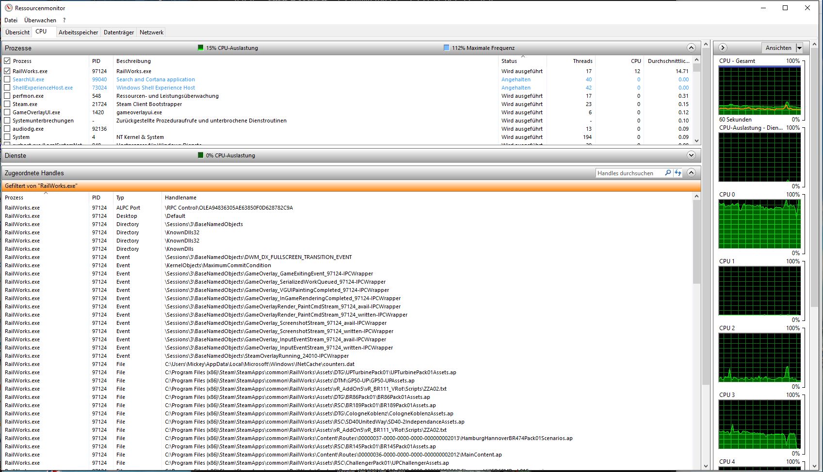This screenshot has height=472, width=823.
Task: Switch to the Netzwerk tab
Action: [x=151, y=32]
